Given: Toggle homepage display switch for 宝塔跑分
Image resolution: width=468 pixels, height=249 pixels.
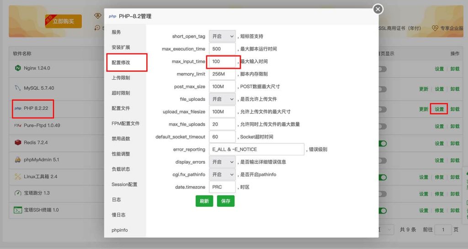Looking at the screenshot, I should (383, 194).
